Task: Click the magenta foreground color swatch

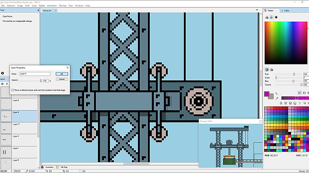Action: click(266, 94)
